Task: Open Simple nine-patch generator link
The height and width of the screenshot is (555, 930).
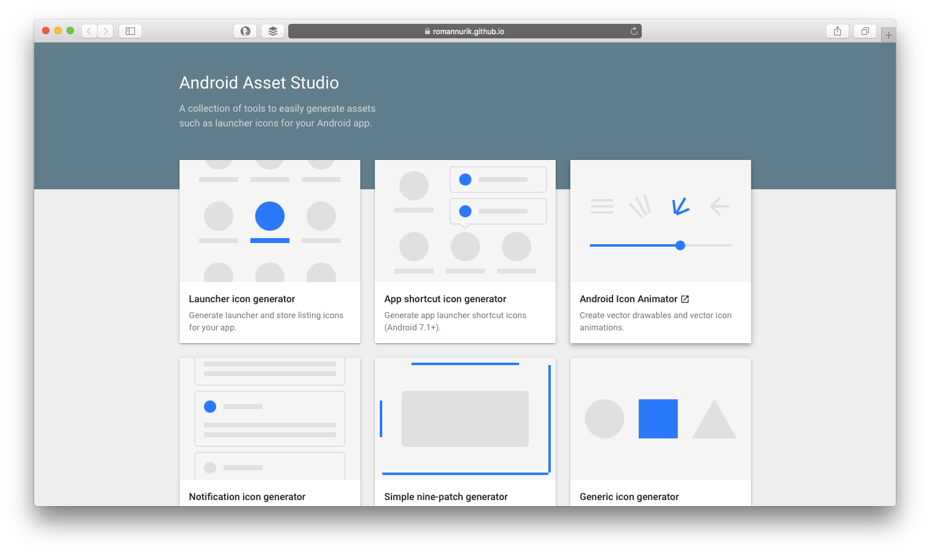Action: 446,497
